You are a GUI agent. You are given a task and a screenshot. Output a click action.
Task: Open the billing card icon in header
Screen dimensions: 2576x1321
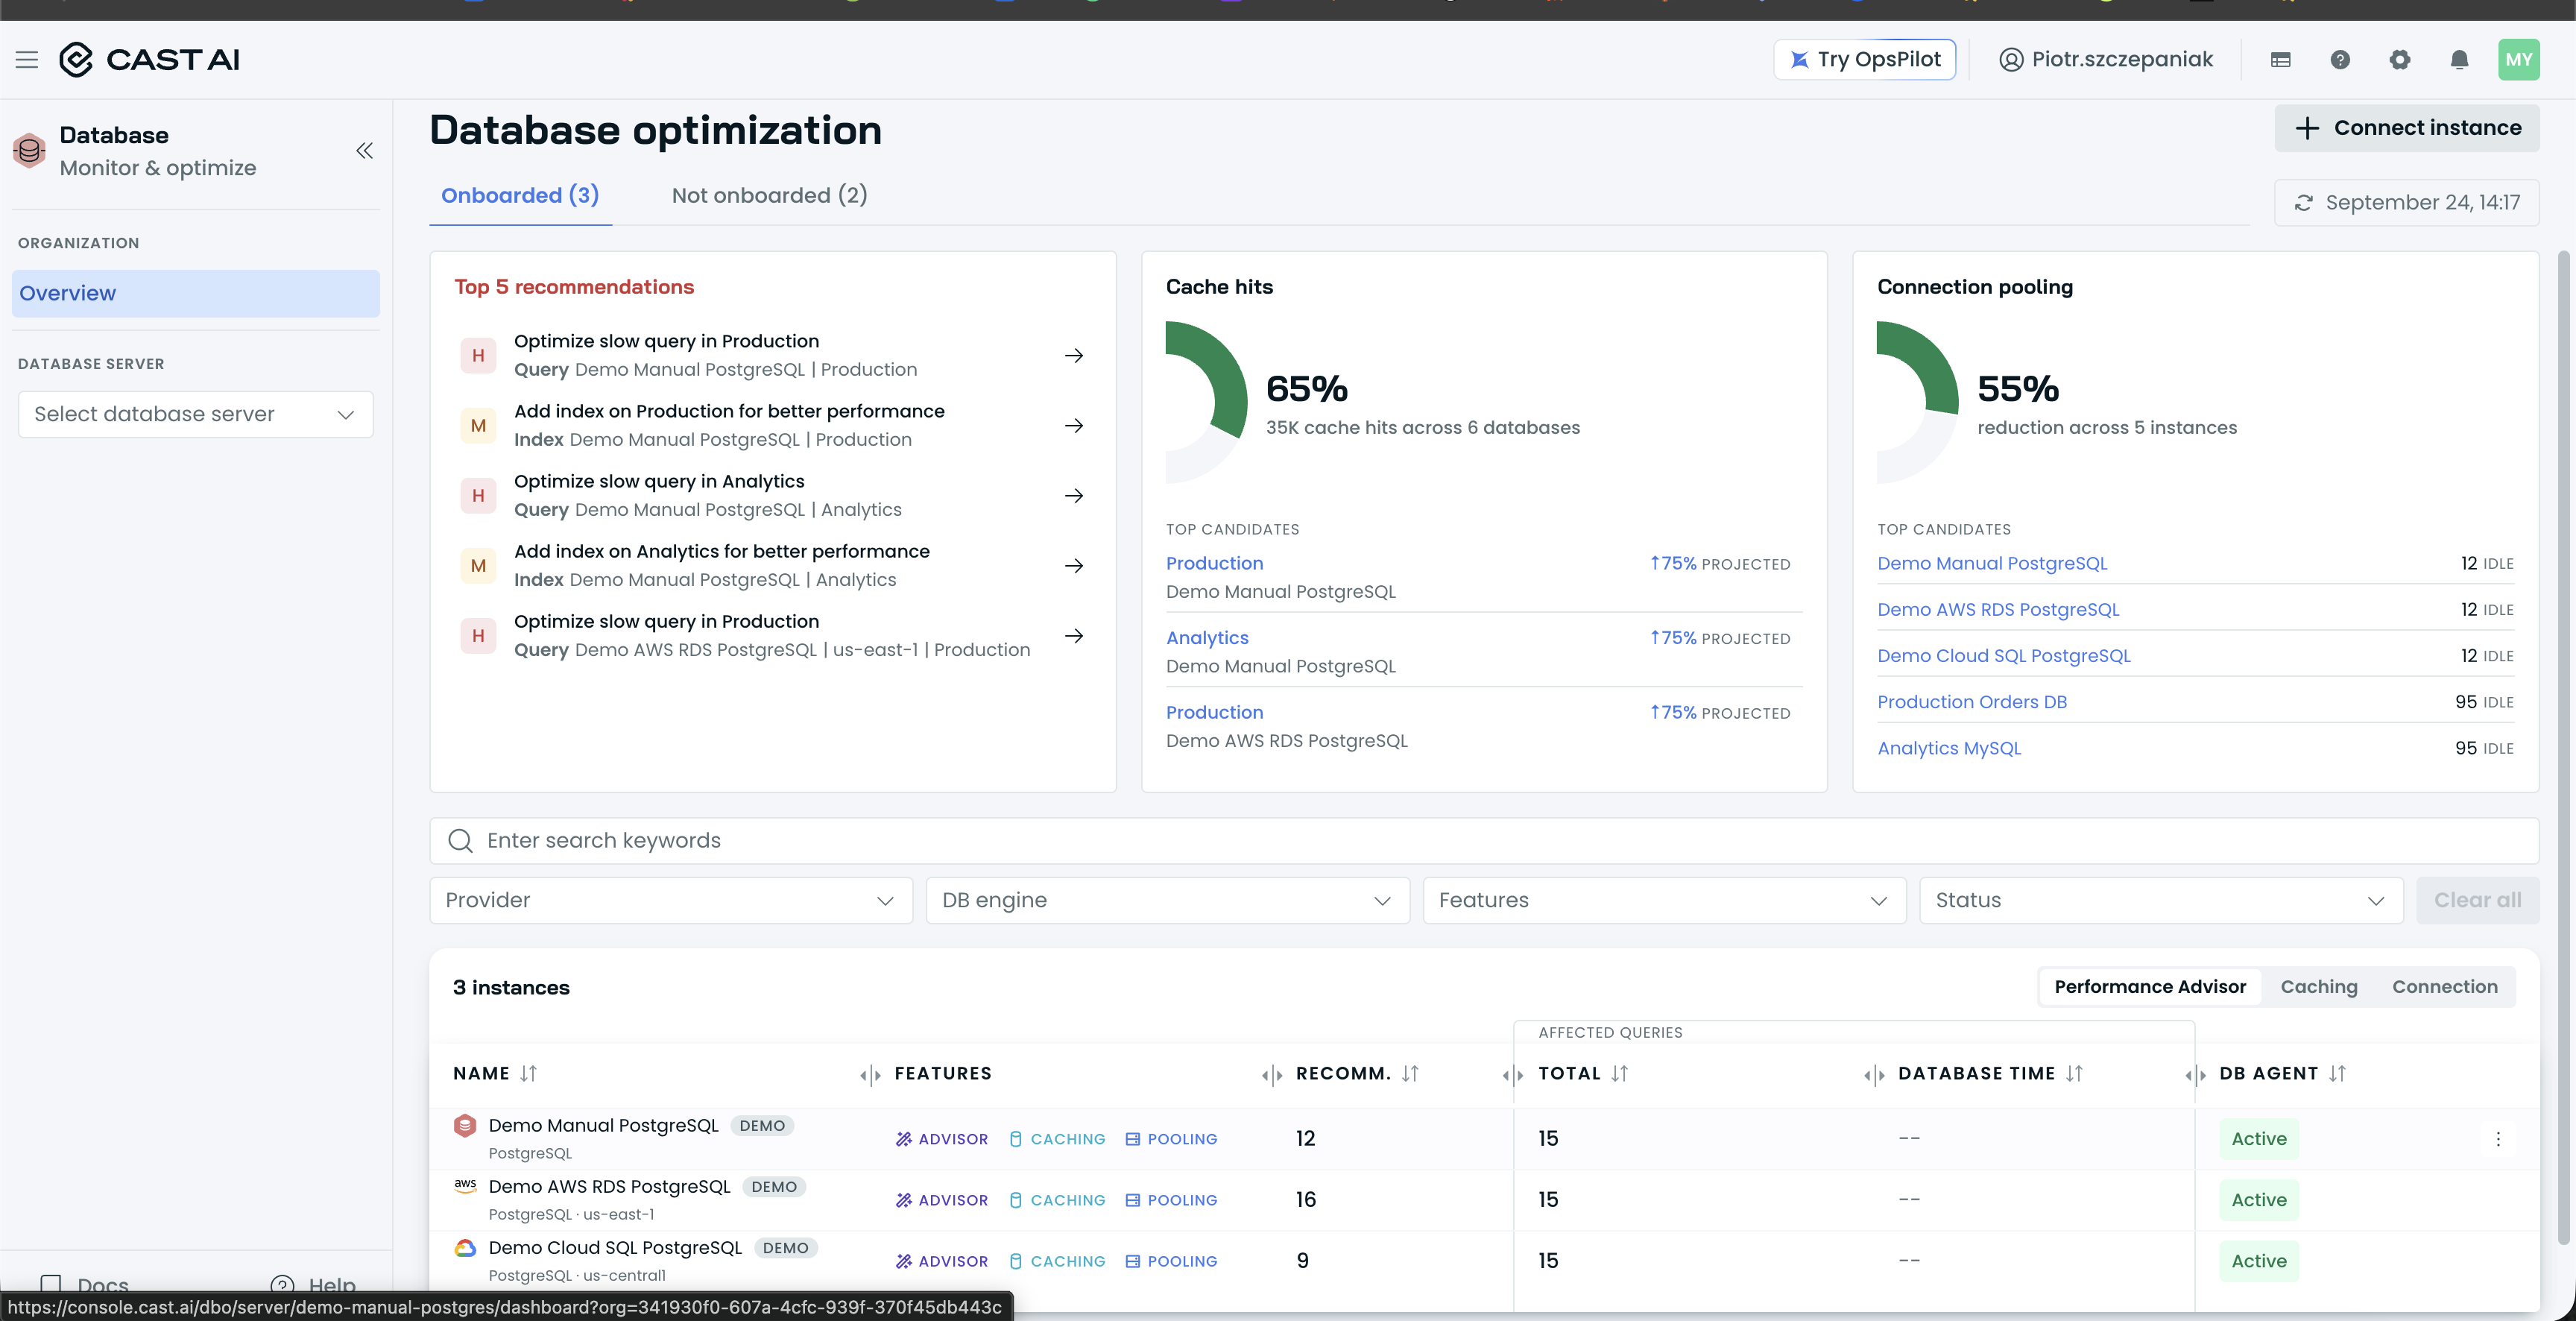(2280, 60)
